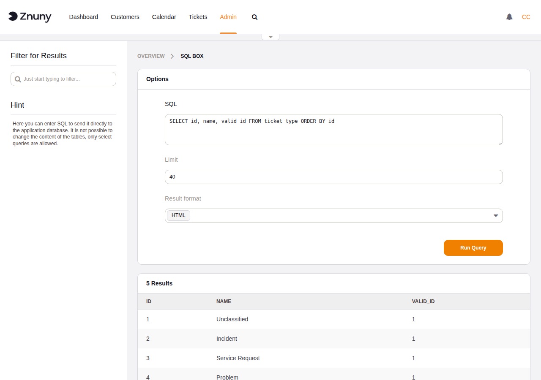This screenshot has height=380, width=541.
Task: Select the Problem row name
Action: click(227, 377)
